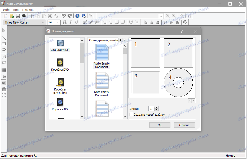This screenshot has height=159, width=247.
Task: Open the Times New Roman font dropdown
Action: 42,22
